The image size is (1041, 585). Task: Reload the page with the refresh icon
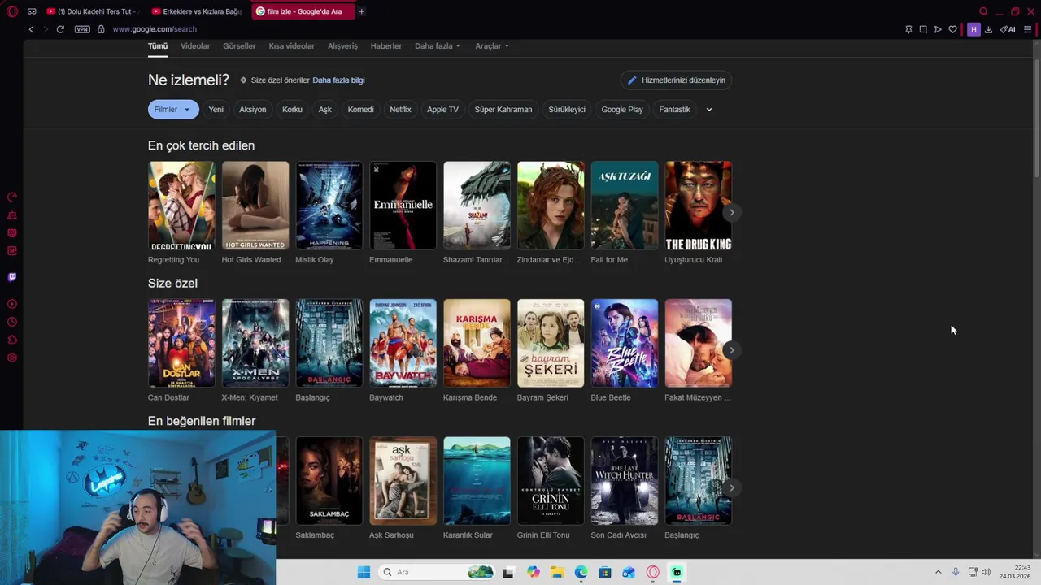pyautogui.click(x=60, y=29)
